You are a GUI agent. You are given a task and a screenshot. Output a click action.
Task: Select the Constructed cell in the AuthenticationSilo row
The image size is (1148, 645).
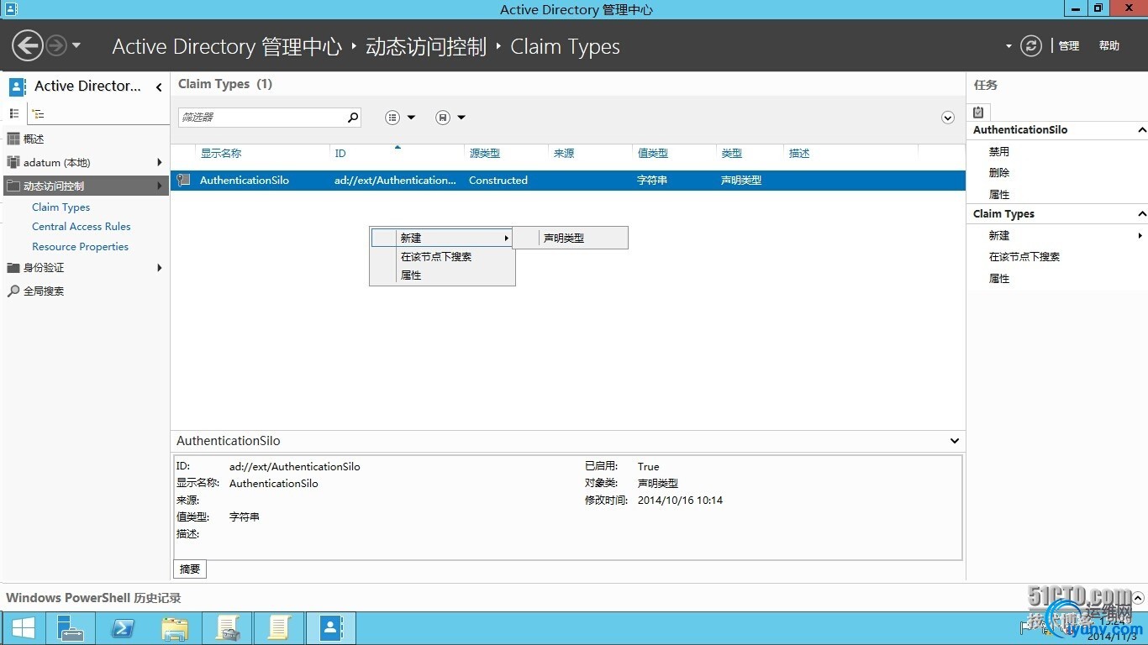click(x=498, y=181)
